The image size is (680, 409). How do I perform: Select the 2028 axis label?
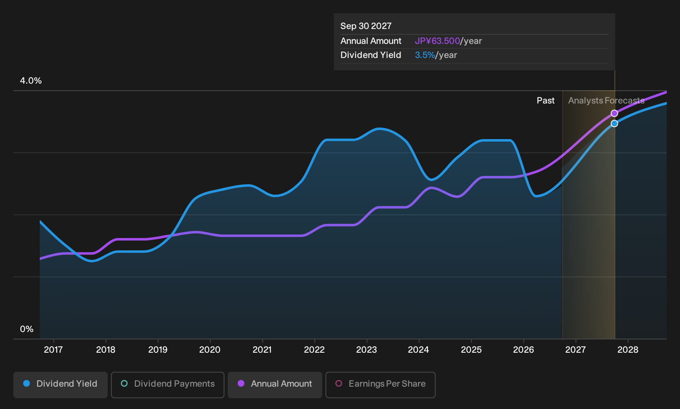(x=628, y=350)
